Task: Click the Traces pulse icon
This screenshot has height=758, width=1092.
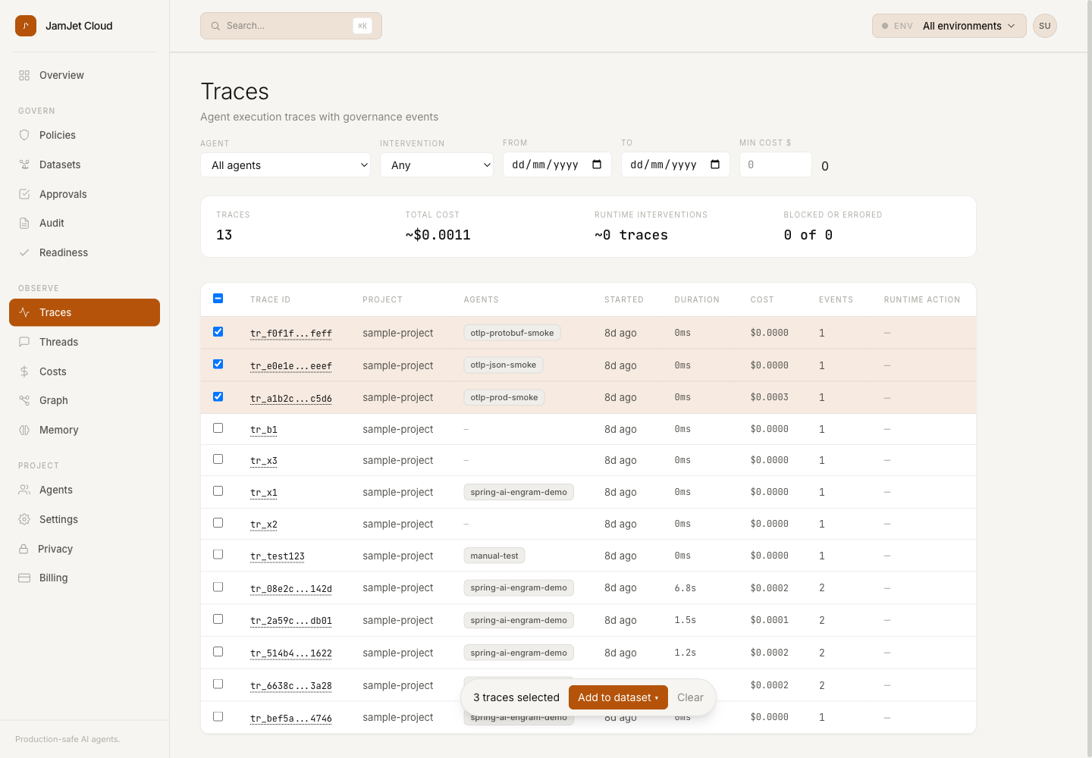Action: coord(24,312)
